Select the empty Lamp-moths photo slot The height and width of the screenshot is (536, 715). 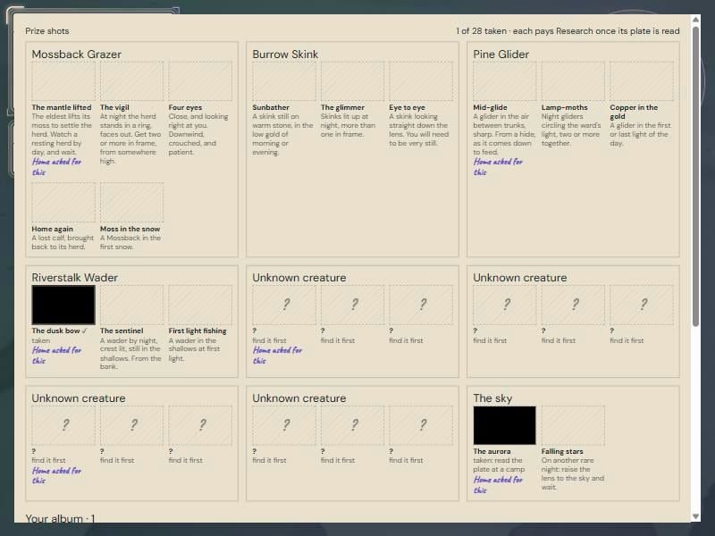click(573, 81)
